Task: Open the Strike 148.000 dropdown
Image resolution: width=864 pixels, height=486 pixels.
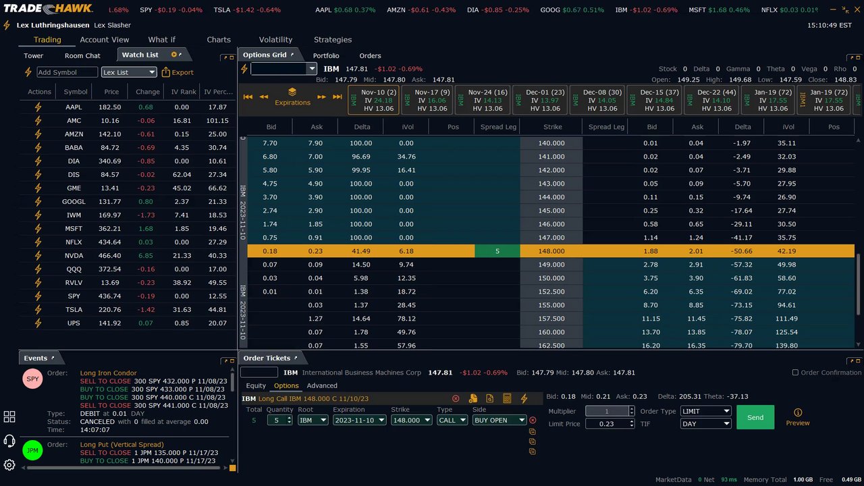Action: [x=411, y=420]
